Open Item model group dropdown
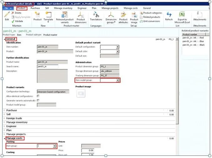The width and height of the screenshot is (212, 158). point(118,80)
